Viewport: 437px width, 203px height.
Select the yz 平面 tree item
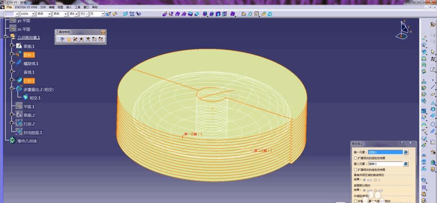pyautogui.click(x=24, y=21)
